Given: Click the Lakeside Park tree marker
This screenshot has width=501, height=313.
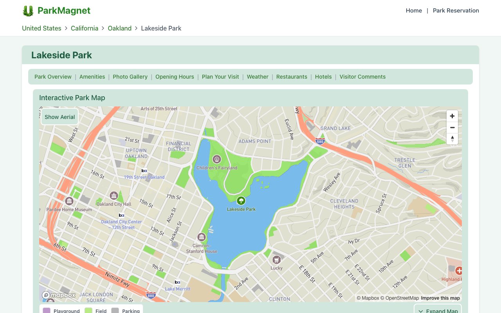Looking at the screenshot, I should coord(241,201).
